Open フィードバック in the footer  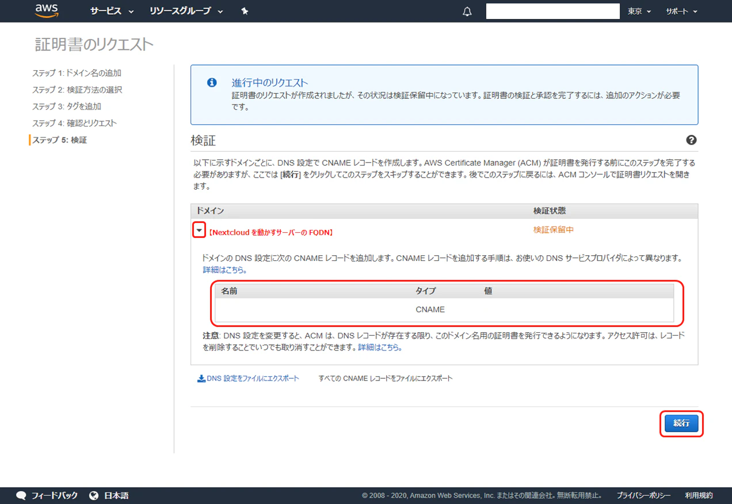(x=54, y=495)
